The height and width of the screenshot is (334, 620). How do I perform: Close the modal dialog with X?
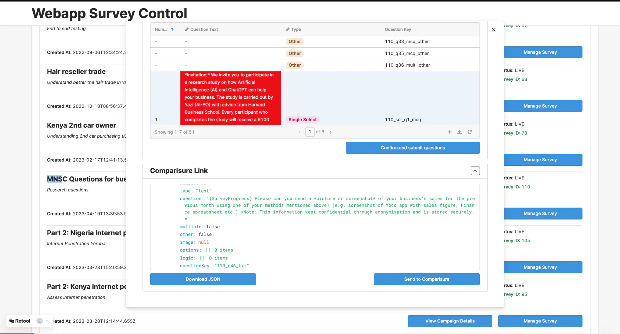[494, 30]
